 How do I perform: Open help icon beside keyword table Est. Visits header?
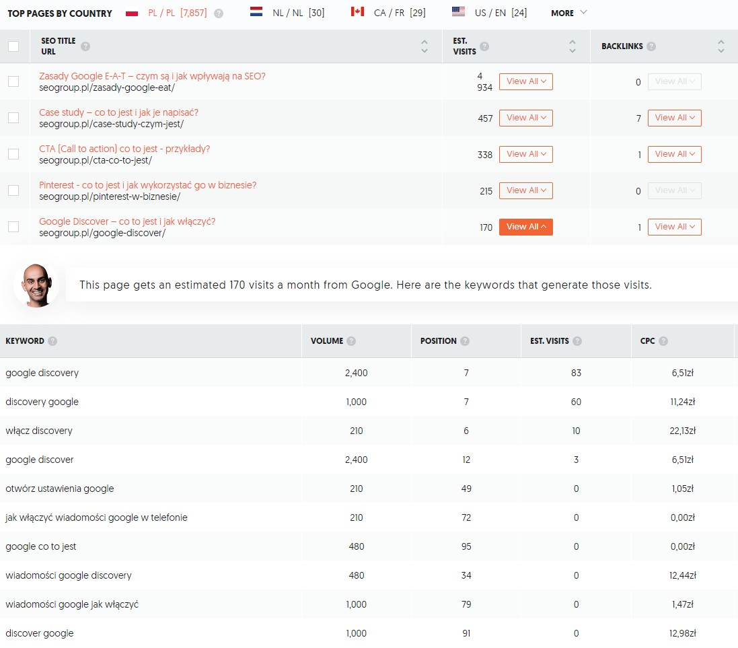tap(577, 341)
